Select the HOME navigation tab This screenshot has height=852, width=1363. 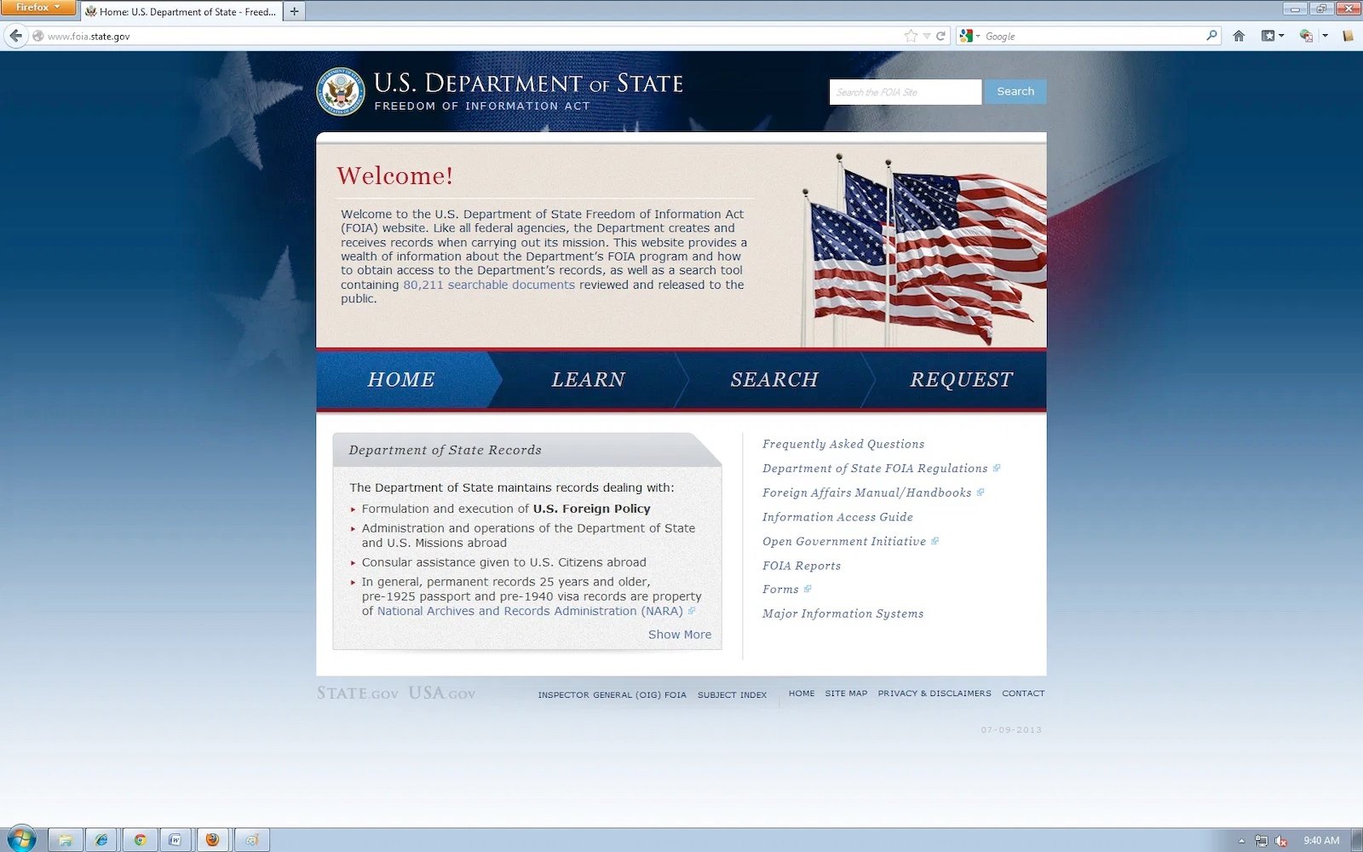coord(401,380)
